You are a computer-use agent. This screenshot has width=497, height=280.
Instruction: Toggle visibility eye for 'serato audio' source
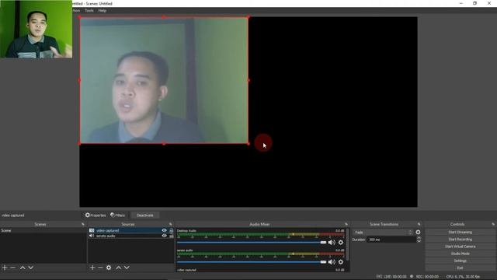(x=164, y=236)
